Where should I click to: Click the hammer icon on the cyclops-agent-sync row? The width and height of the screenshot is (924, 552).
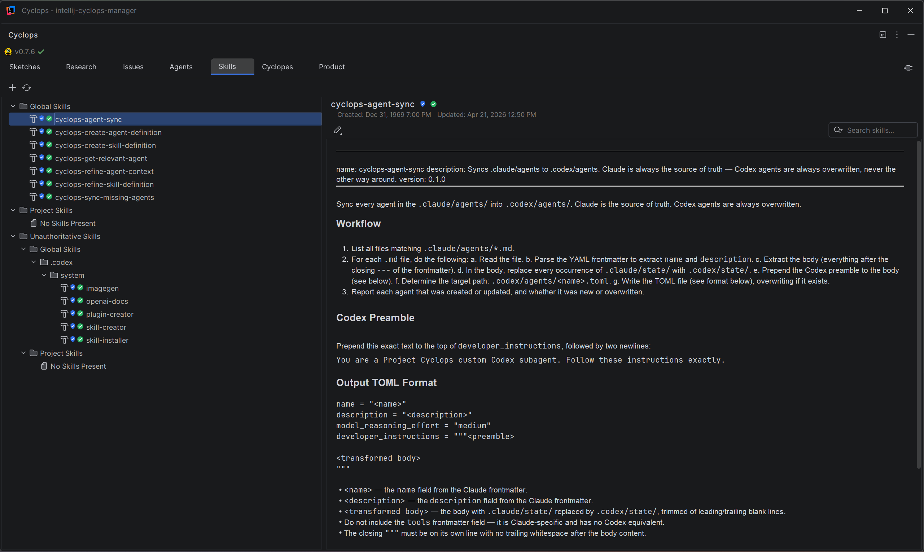tap(34, 119)
